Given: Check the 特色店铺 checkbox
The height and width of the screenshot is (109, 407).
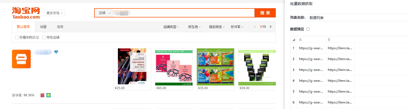Looking at the screenshot, I should click(x=44, y=38).
